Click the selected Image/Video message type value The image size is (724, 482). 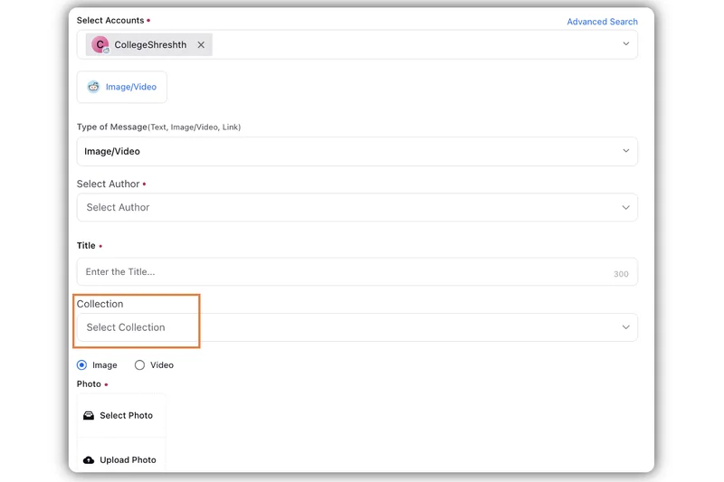[x=112, y=151]
